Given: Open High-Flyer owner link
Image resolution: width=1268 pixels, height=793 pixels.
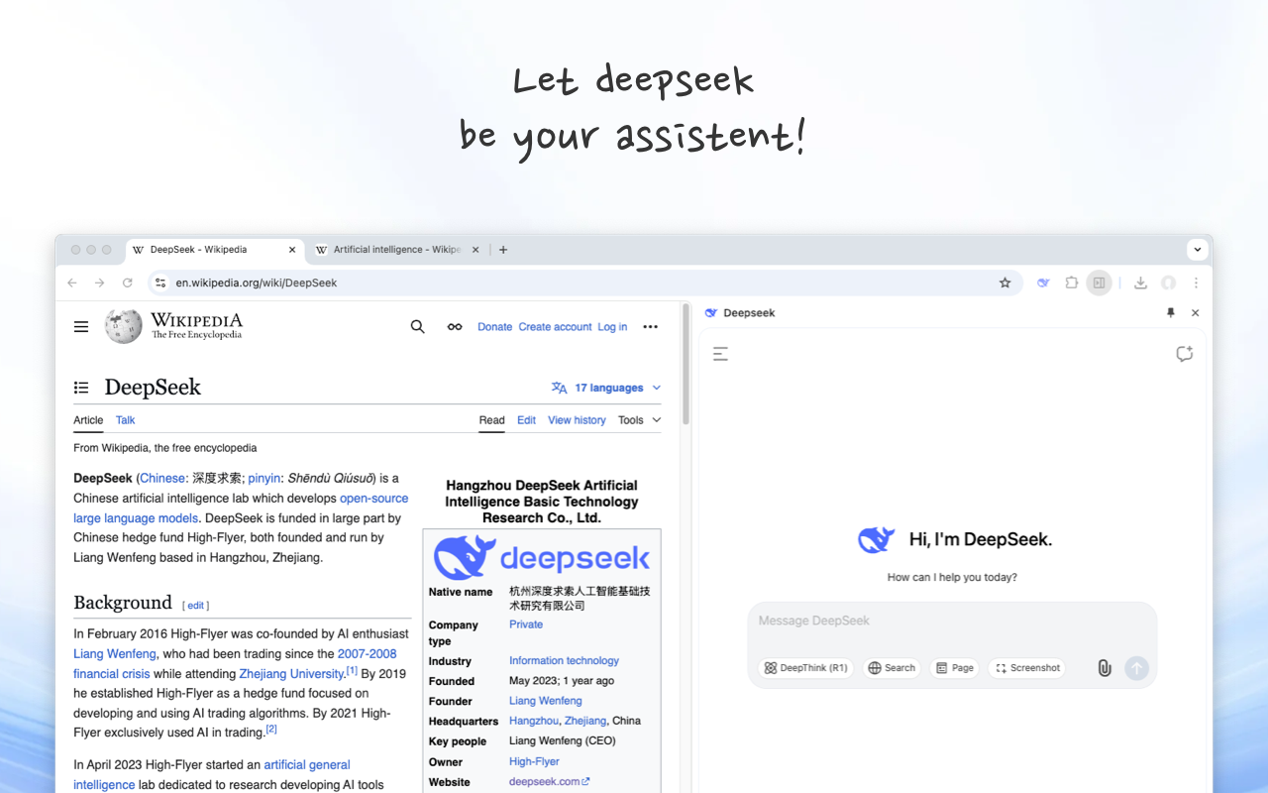Looking at the screenshot, I should click(x=534, y=762).
